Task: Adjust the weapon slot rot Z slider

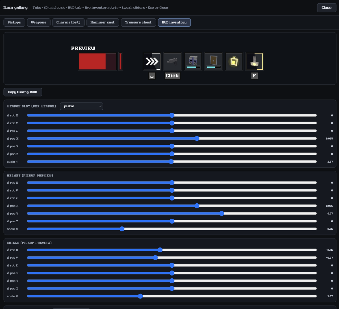Action: [172, 131]
